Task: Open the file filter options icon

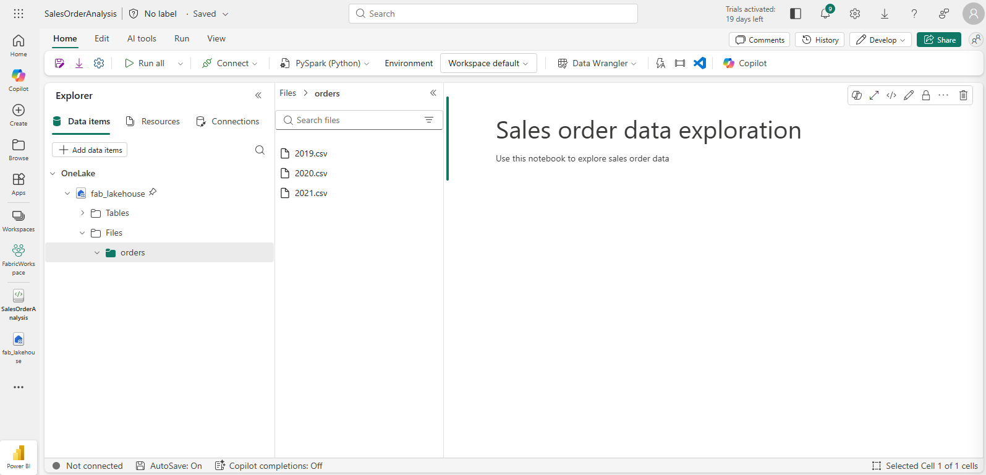Action: (429, 120)
